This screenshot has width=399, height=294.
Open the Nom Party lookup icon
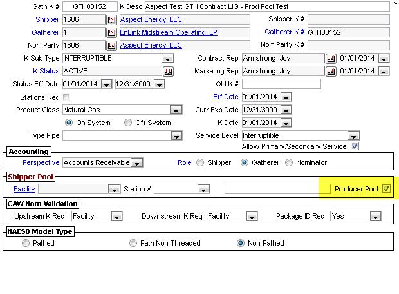[111, 45]
